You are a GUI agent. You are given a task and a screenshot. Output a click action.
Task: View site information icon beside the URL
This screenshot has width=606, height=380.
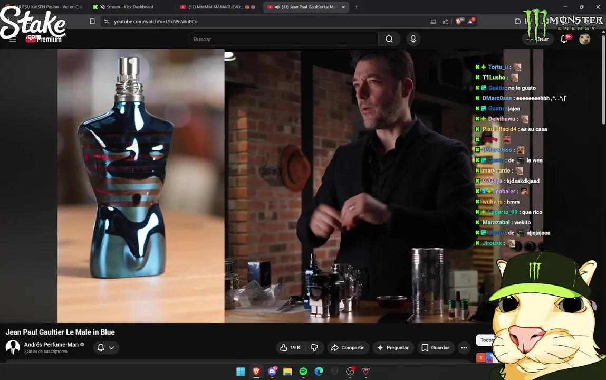pyautogui.click(x=107, y=22)
